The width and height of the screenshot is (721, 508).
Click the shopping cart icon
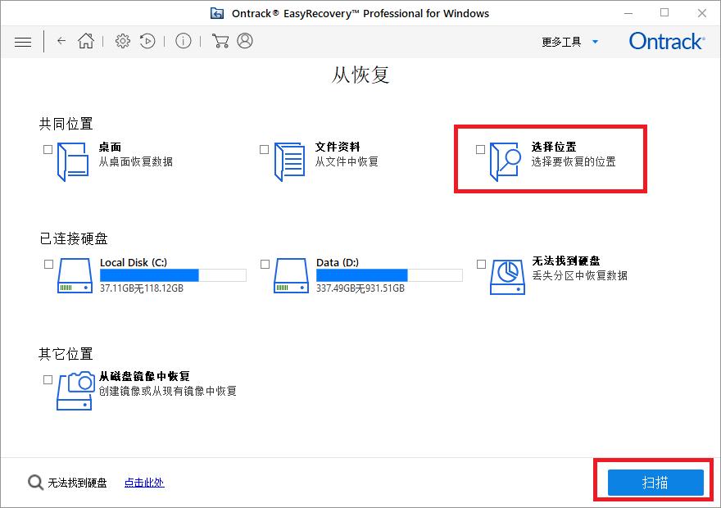click(220, 40)
